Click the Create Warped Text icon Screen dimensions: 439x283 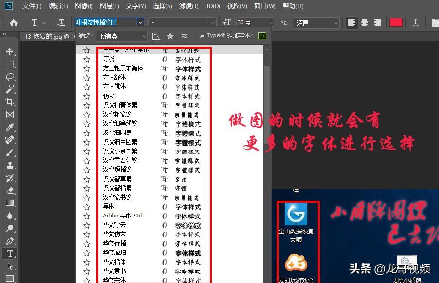pyautogui.click(x=416, y=23)
